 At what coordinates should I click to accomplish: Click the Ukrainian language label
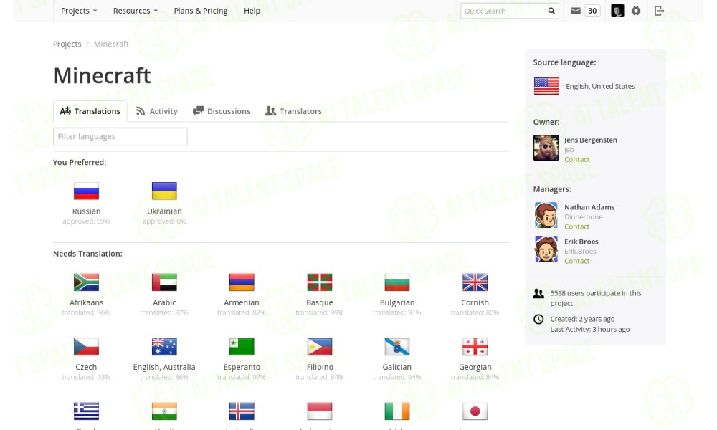[164, 211]
